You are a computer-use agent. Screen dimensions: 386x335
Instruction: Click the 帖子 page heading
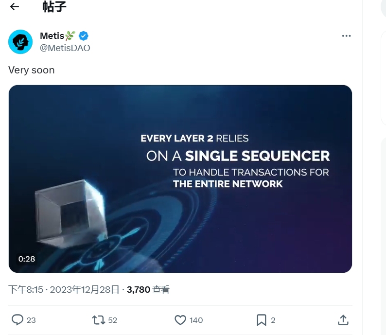(54, 7)
